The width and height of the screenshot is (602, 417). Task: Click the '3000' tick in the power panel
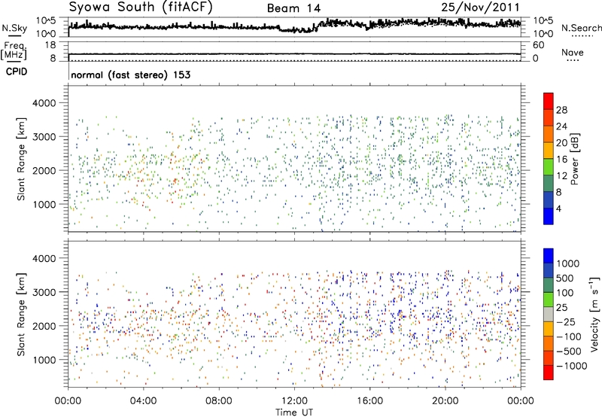[44, 137]
